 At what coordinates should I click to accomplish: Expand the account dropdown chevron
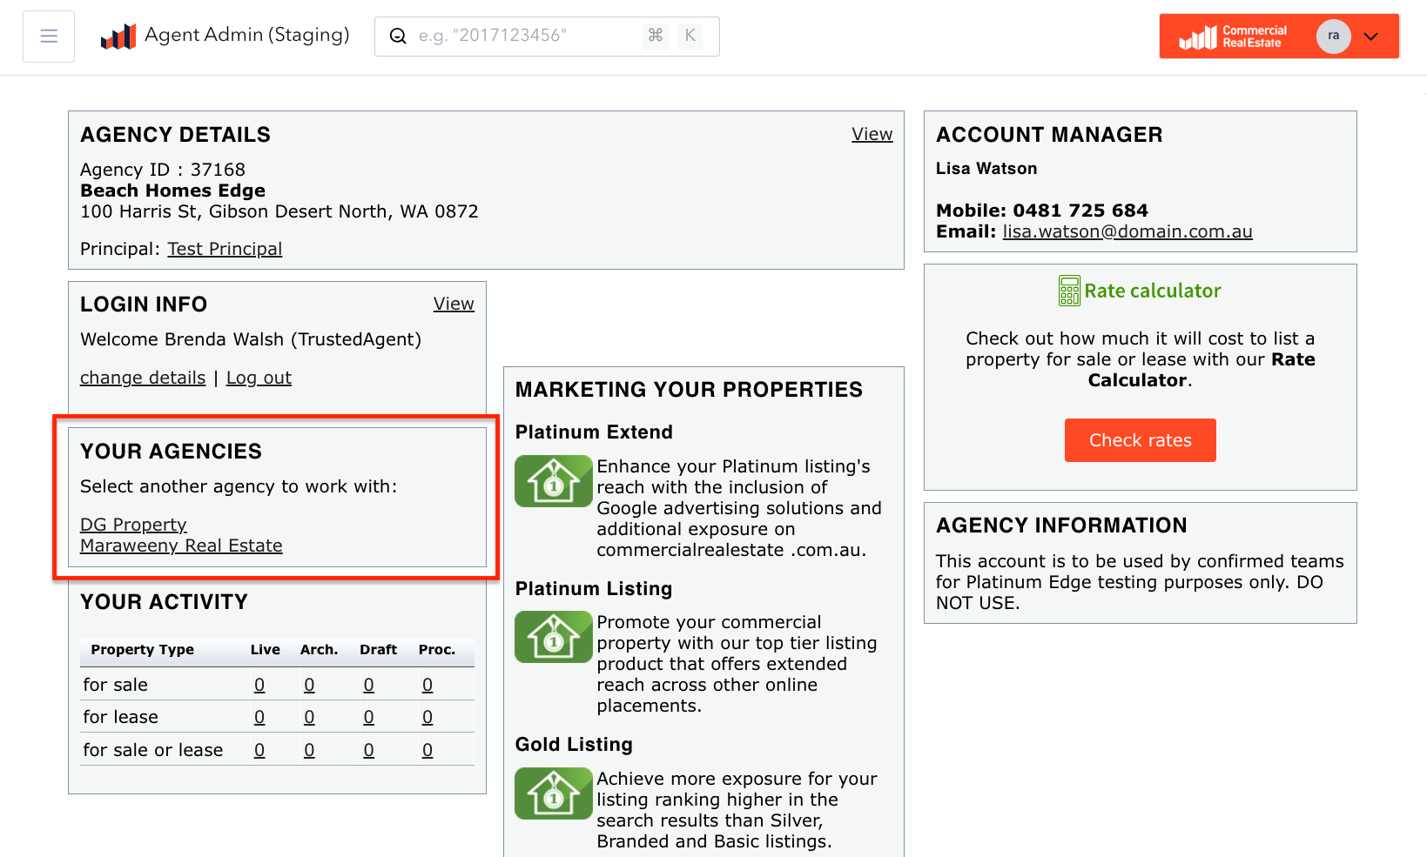1371,37
